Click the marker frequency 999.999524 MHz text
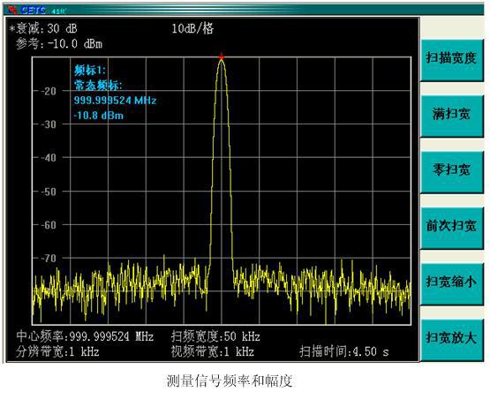This screenshot has width=490, height=399. 115,101
